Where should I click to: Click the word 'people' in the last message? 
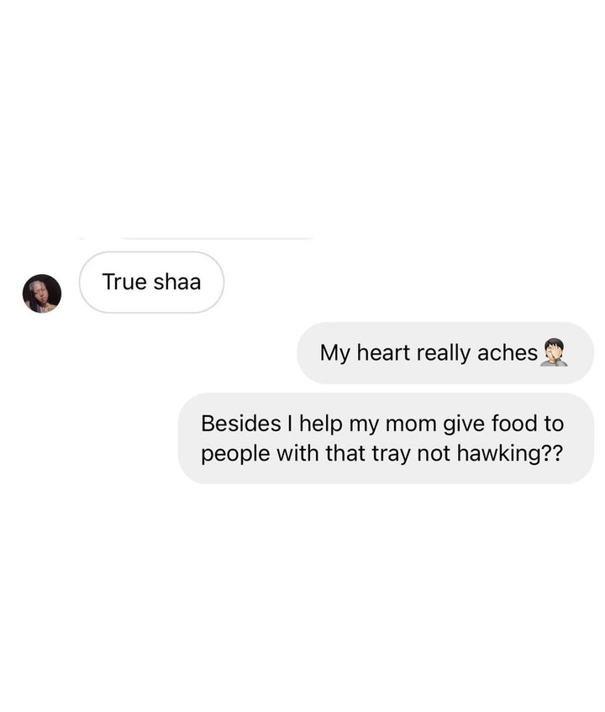coord(235,454)
